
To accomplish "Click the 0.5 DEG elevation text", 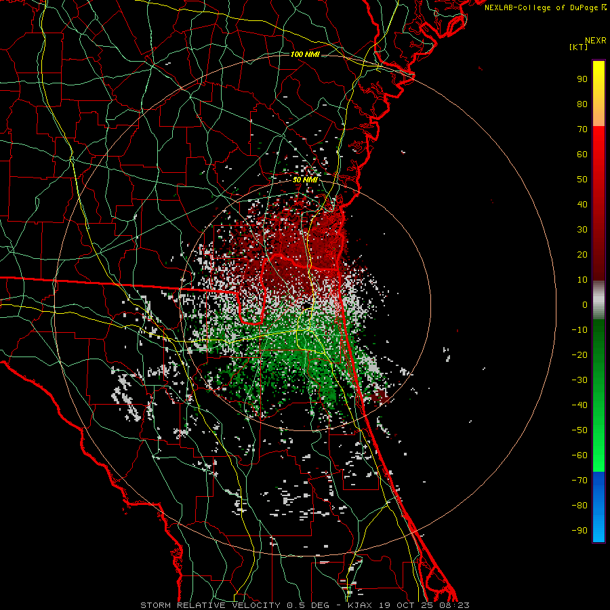I will (308, 605).
